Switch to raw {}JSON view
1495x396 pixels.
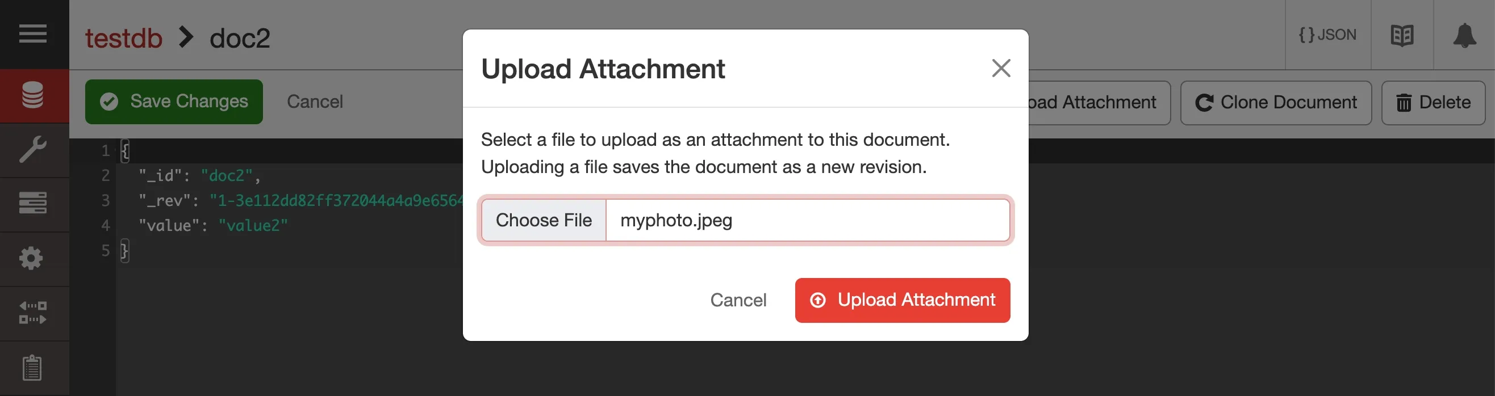[1327, 35]
